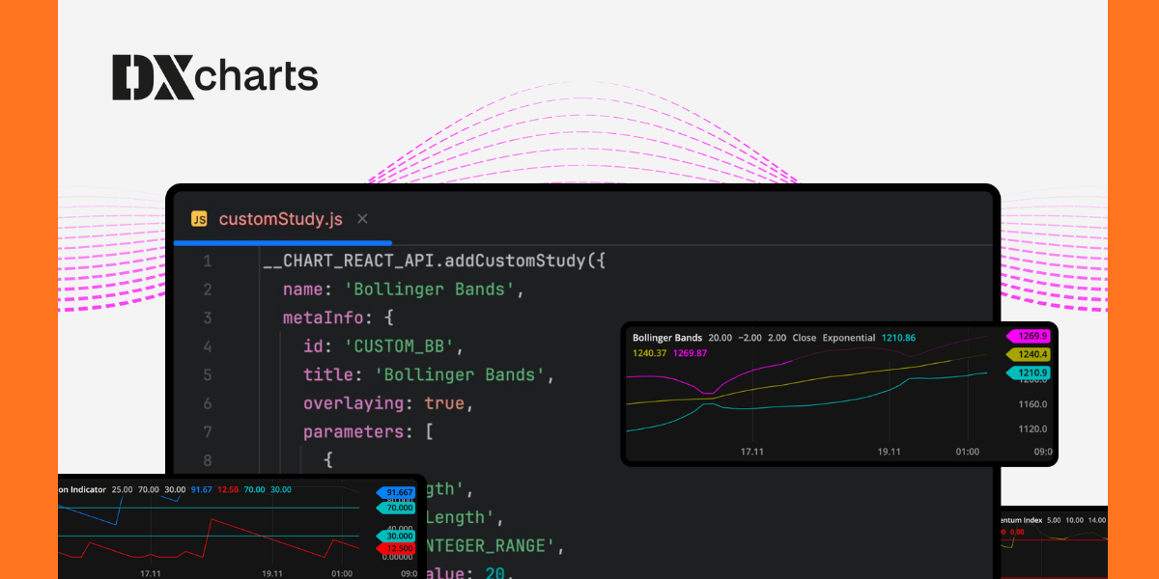Click the Bollinger Bands legend title
Image resolution: width=1159 pixels, height=579 pixels.
(x=667, y=338)
